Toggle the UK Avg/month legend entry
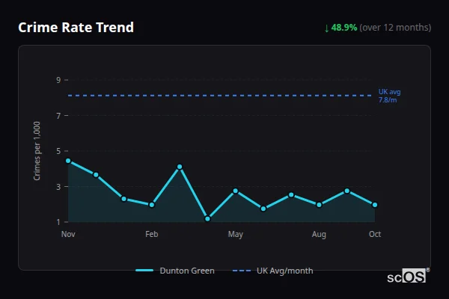The image size is (449, 299). point(272,271)
